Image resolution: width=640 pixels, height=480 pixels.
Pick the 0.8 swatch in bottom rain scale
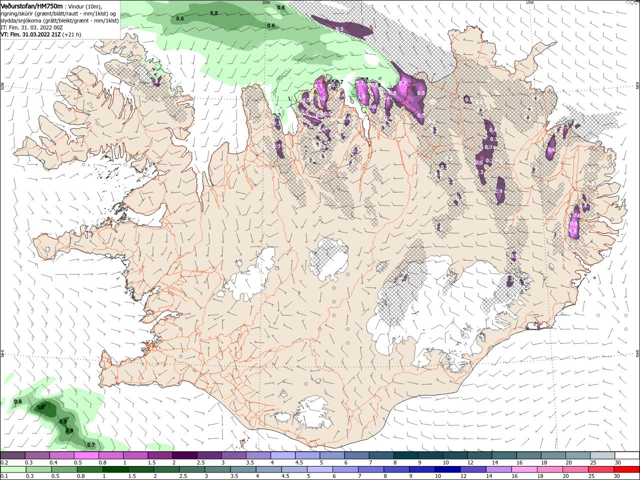click(x=89, y=469)
